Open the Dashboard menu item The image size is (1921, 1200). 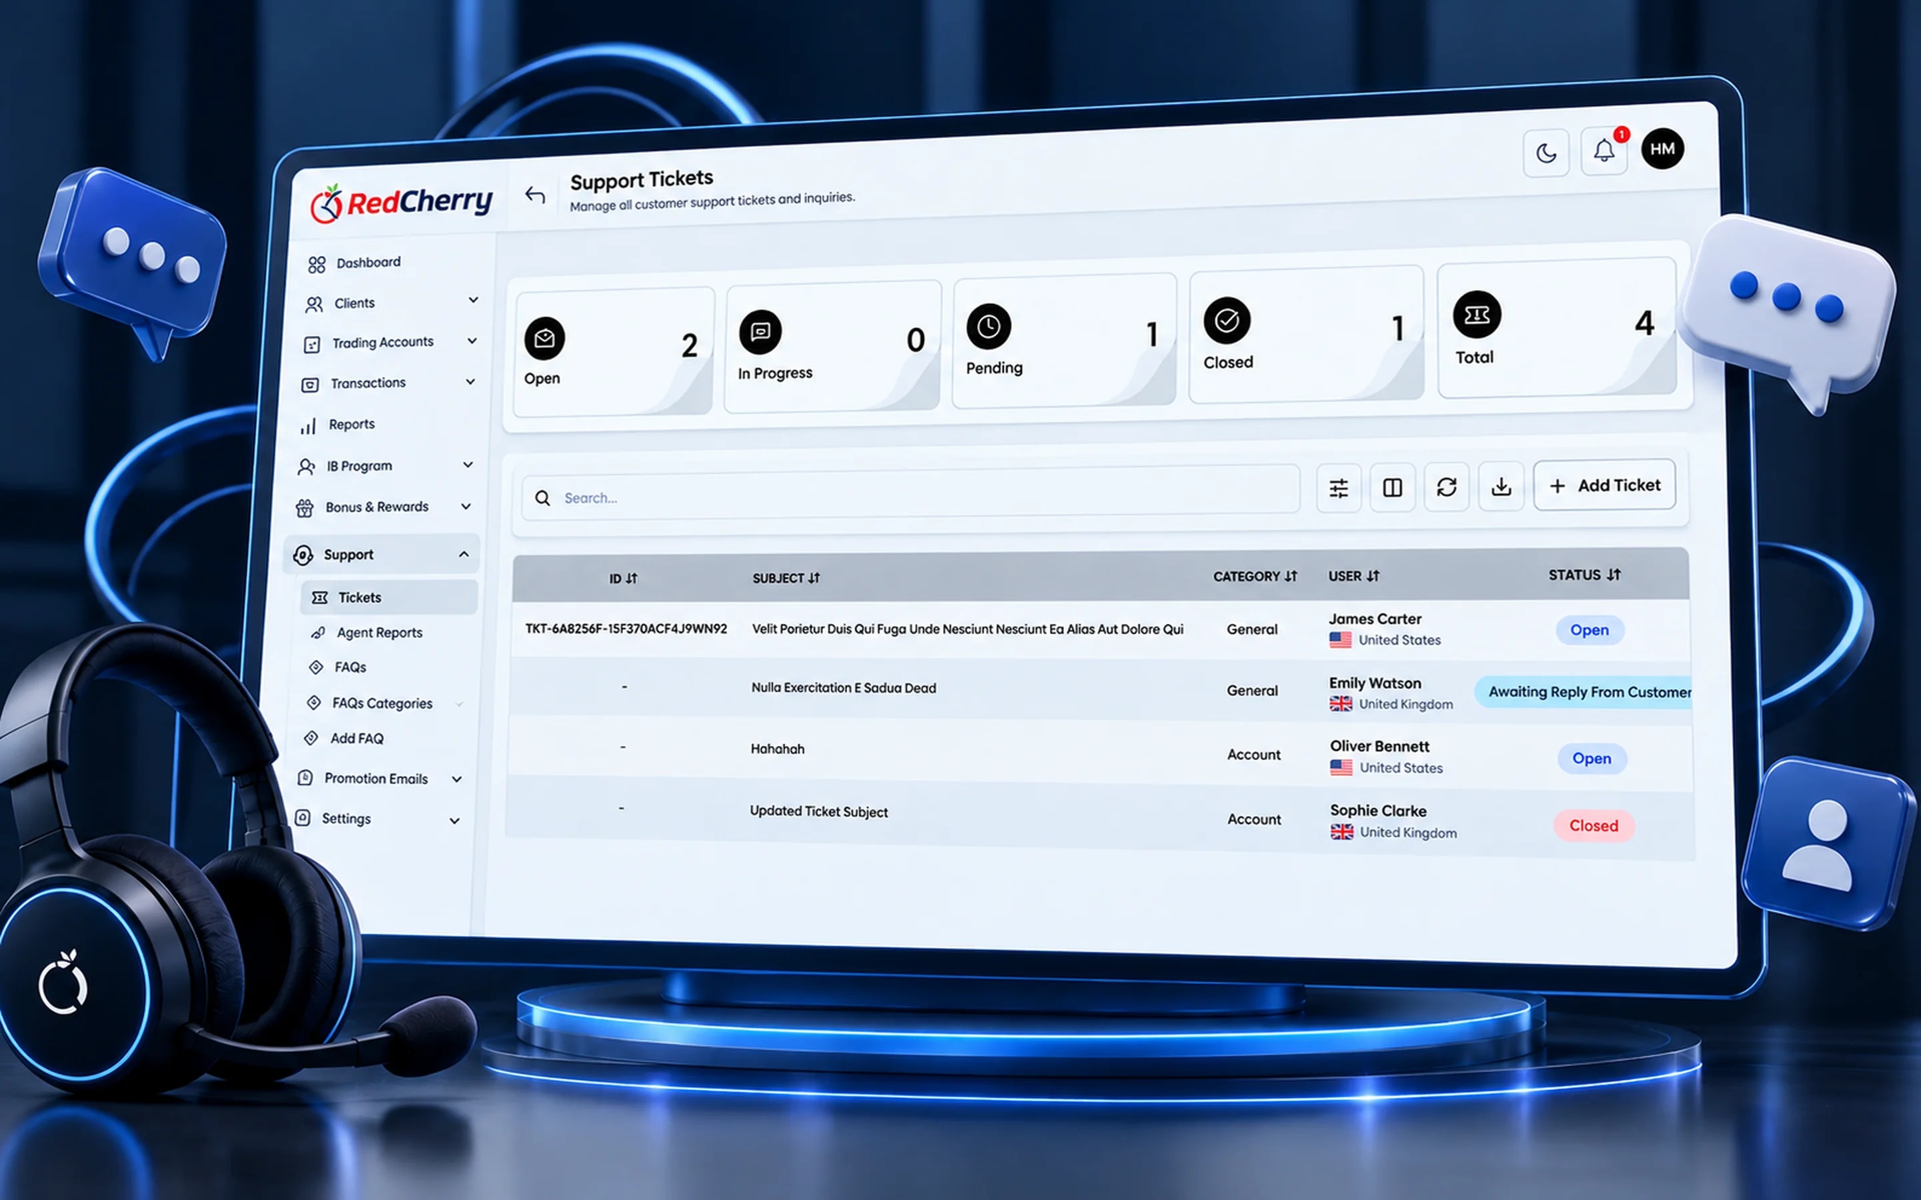click(x=355, y=263)
